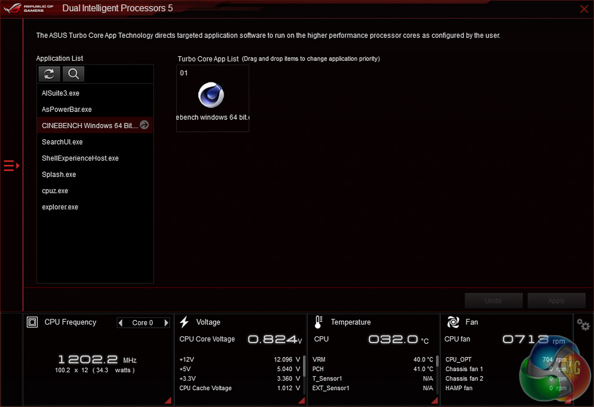Expand the CPU Frequency panel corner
594x407 pixels.
click(168, 400)
